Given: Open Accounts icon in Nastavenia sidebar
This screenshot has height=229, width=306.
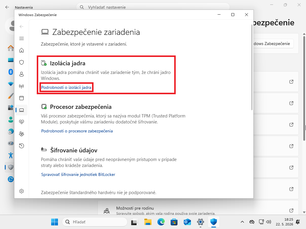Looking at the screenshot, I should click(x=10, y=119).
